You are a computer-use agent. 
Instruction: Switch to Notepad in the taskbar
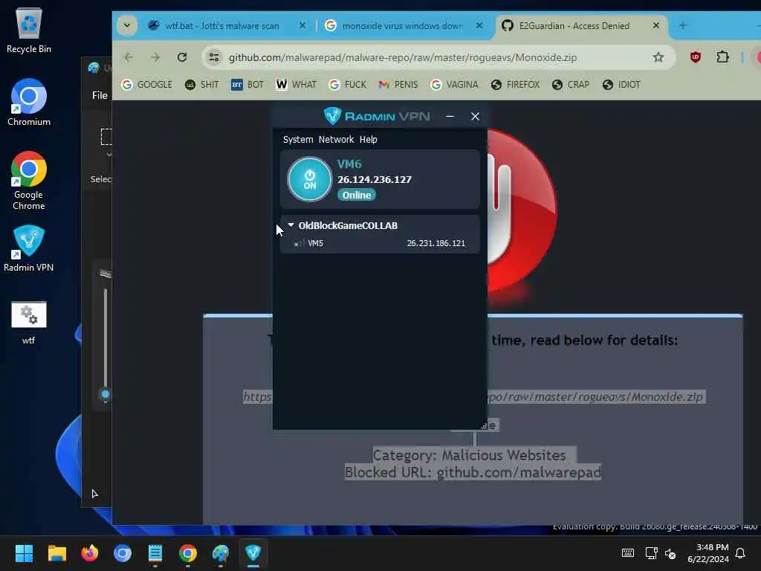click(x=155, y=553)
